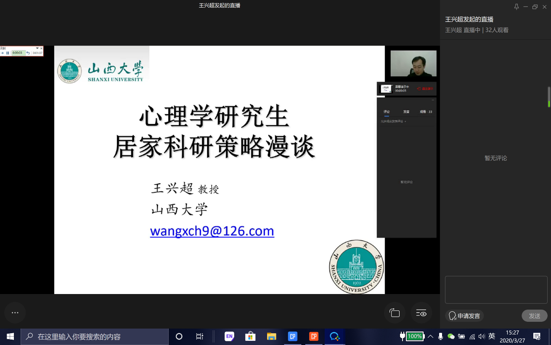
Task: Click the presenter webcam video thumbnail
Action: tap(413, 64)
